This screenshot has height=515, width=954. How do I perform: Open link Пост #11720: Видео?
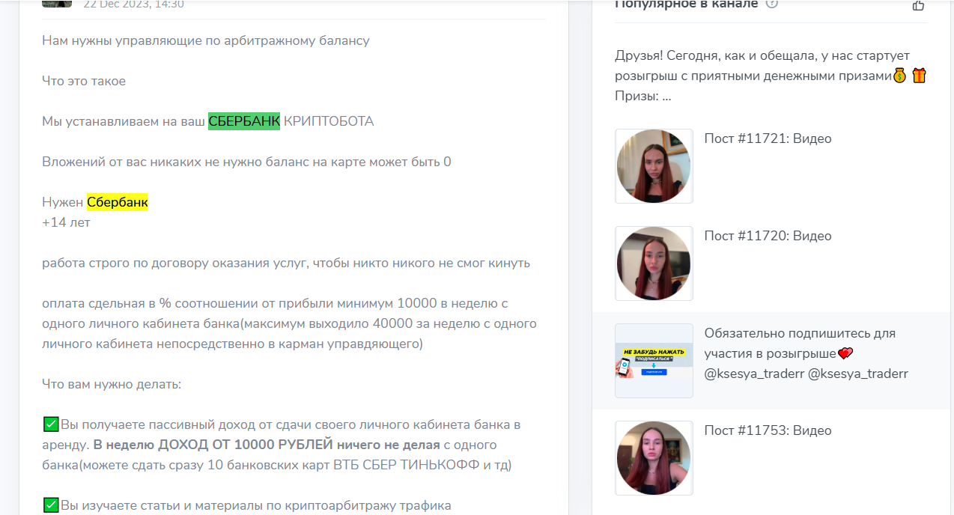tap(768, 236)
